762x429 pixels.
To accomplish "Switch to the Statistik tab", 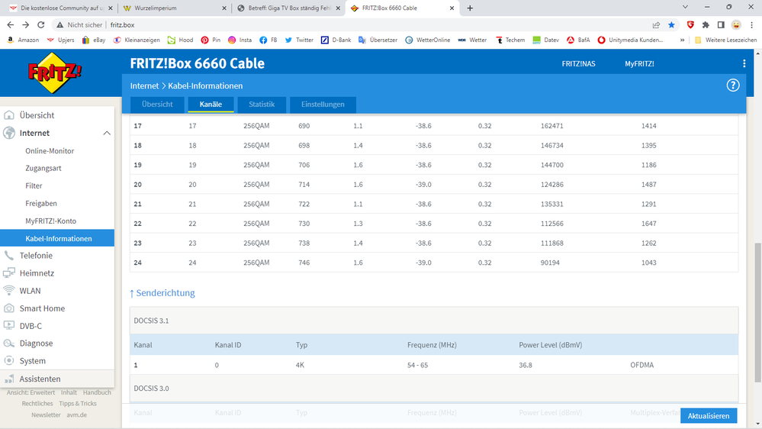I will [262, 105].
